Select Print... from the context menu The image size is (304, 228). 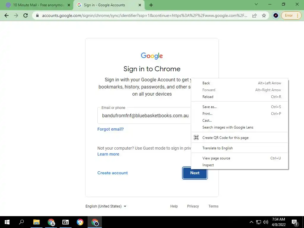coord(240,114)
